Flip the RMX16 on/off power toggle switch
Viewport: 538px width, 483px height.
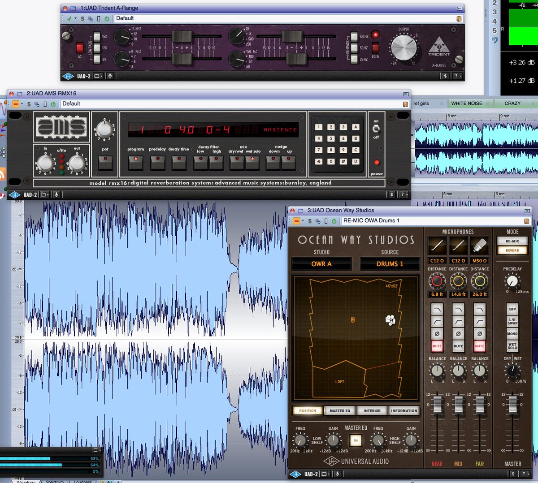pos(376,129)
